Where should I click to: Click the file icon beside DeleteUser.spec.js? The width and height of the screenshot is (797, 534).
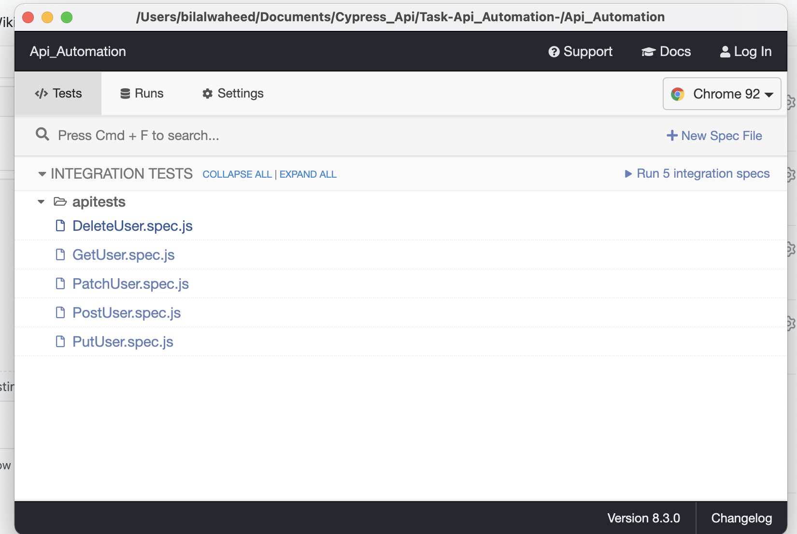(x=60, y=225)
